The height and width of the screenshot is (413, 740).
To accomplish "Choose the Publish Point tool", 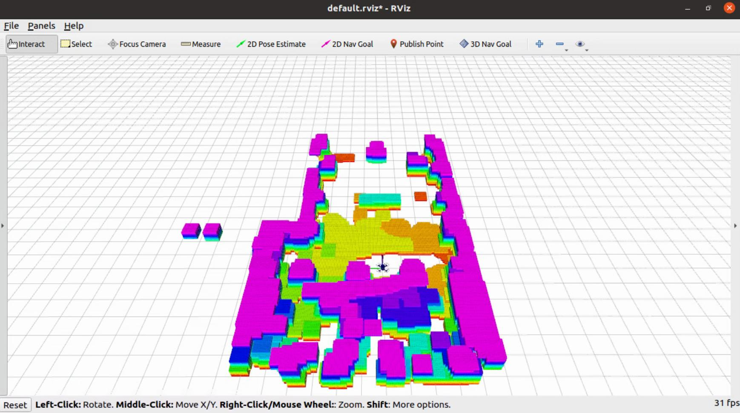I will tap(417, 44).
